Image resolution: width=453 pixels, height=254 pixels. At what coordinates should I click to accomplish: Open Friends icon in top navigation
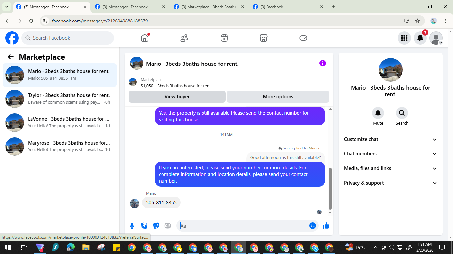coord(184,38)
